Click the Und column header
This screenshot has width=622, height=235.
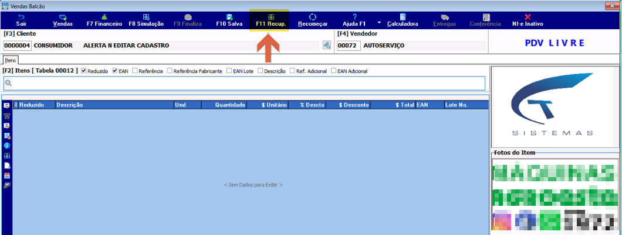tap(187, 105)
